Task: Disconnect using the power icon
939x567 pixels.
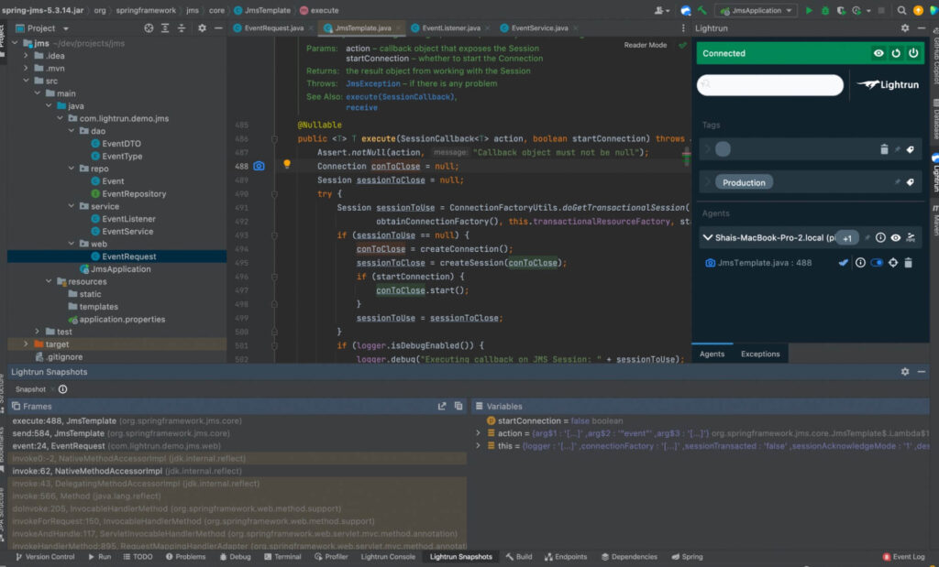Action: pyautogui.click(x=913, y=53)
